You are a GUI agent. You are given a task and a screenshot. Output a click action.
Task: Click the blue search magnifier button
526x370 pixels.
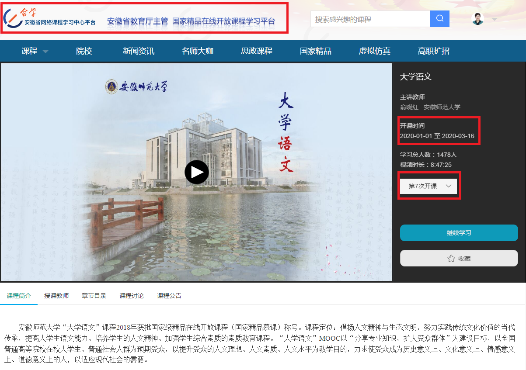tap(439, 19)
